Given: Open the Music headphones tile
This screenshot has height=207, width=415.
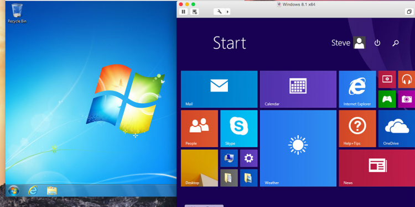Looking at the screenshot, I should [407, 79].
